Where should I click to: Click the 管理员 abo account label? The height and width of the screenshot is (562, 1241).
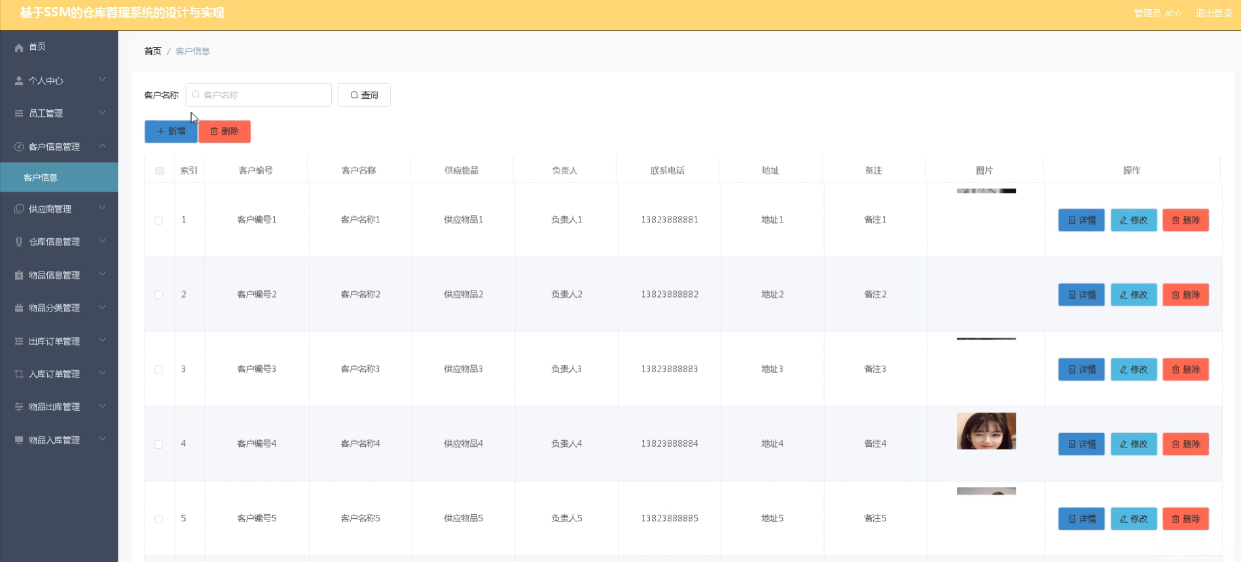tap(1157, 13)
